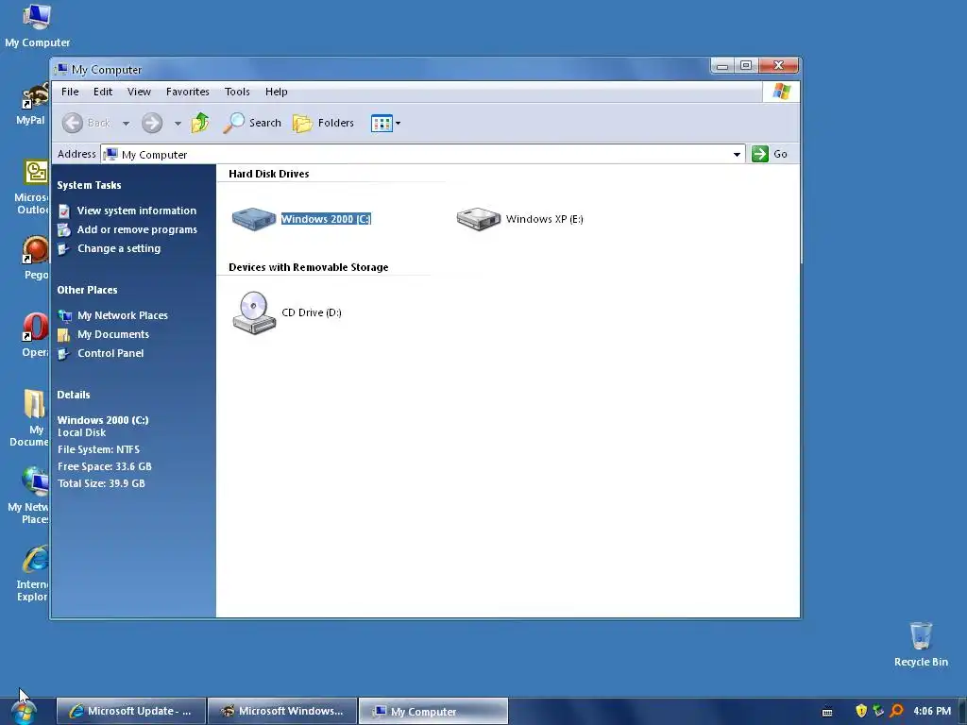
Task: Open the Help menu
Action: point(277,92)
